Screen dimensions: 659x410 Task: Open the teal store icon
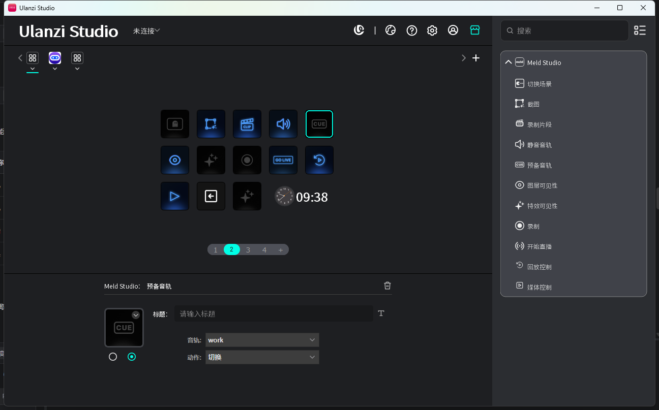coord(475,30)
